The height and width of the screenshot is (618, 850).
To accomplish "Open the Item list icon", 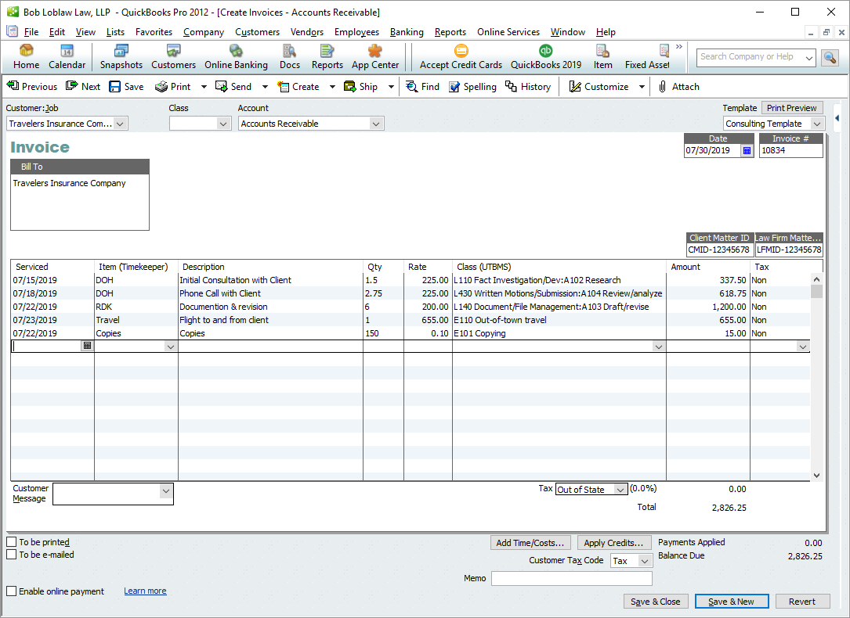I will tap(602, 57).
